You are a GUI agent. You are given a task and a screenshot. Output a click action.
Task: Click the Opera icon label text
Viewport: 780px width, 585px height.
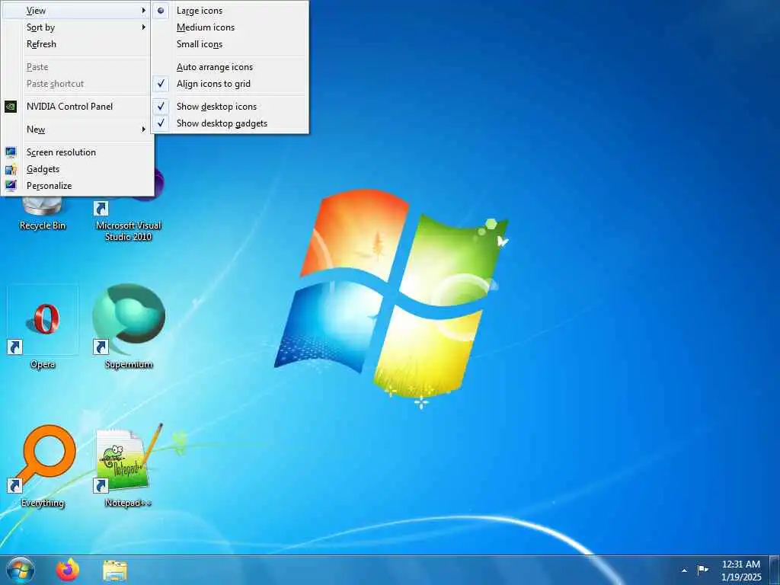point(43,365)
